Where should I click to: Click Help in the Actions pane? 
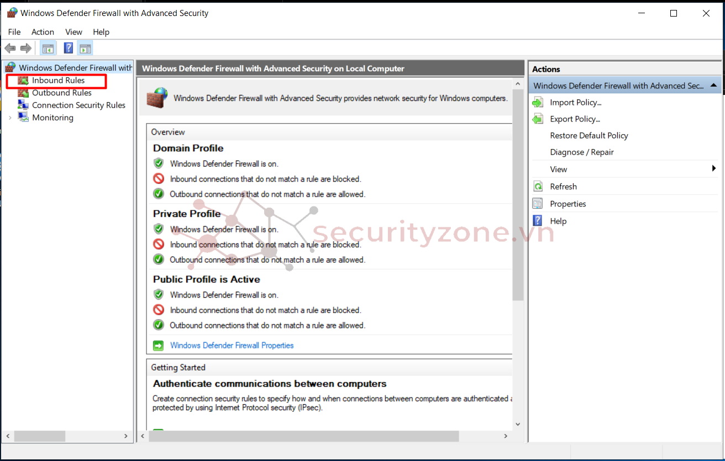(x=558, y=221)
